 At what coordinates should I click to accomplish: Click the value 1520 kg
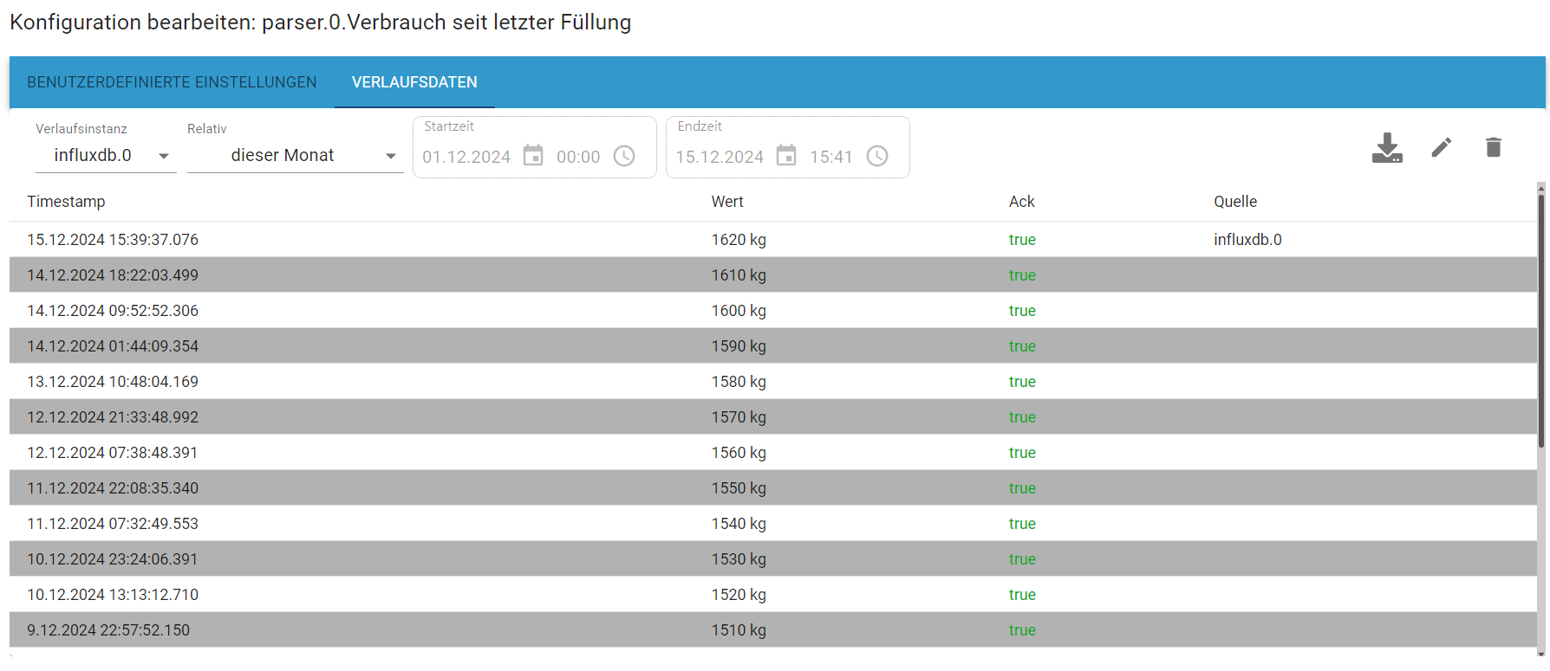[x=739, y=595]
